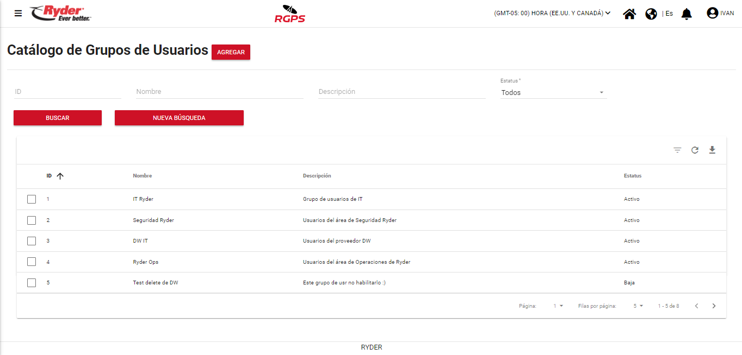Viewport: 742px width, 355px height.
Task: Go to next page of results
Action: [714, 306]
